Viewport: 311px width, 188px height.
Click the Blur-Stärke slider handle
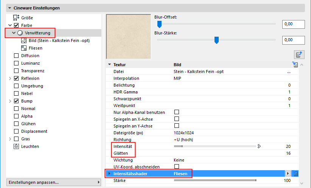point(216,40)
